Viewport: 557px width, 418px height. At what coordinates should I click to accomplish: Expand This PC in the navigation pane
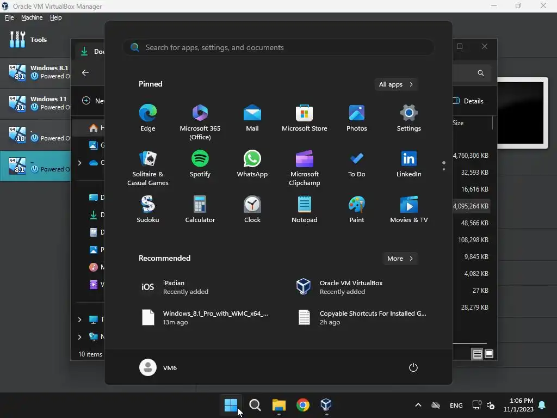[x=79, y=319]
